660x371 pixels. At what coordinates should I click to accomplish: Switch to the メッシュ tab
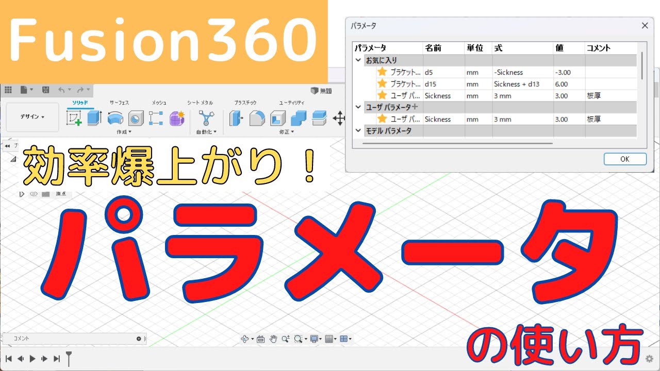159,103
